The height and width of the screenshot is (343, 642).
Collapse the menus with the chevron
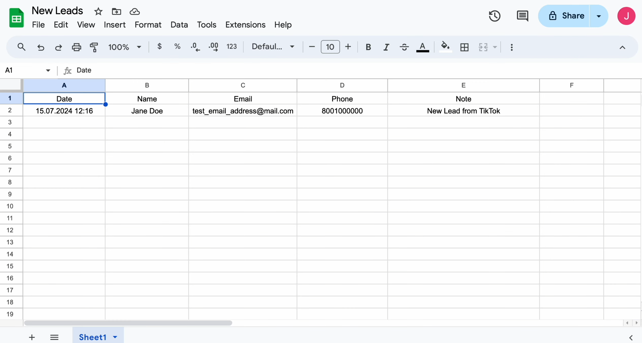622,47
